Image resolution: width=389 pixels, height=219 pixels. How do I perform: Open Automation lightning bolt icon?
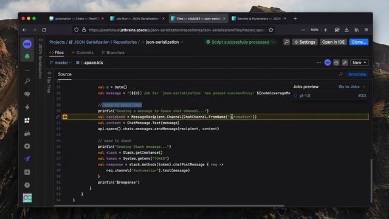click(x=27, y=107)
